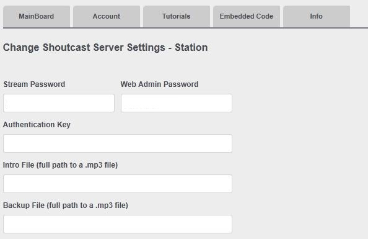Screen dimensions: 368x239
Task: Click the 'Authentication Key' label
Action: pos(37,125)
